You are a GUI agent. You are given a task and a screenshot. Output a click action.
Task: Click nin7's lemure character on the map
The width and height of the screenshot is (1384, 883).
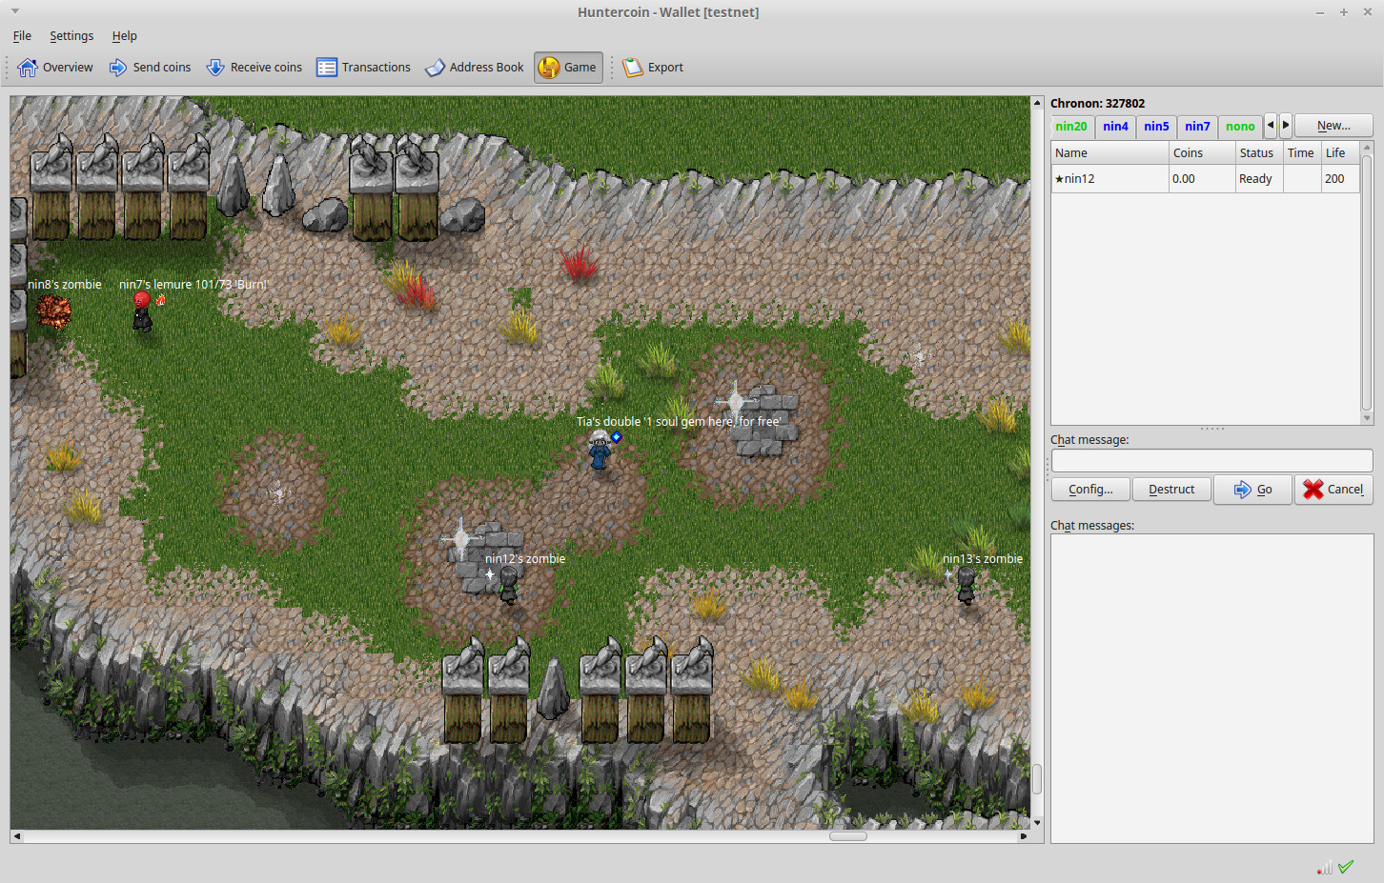[x=142, y=311]
